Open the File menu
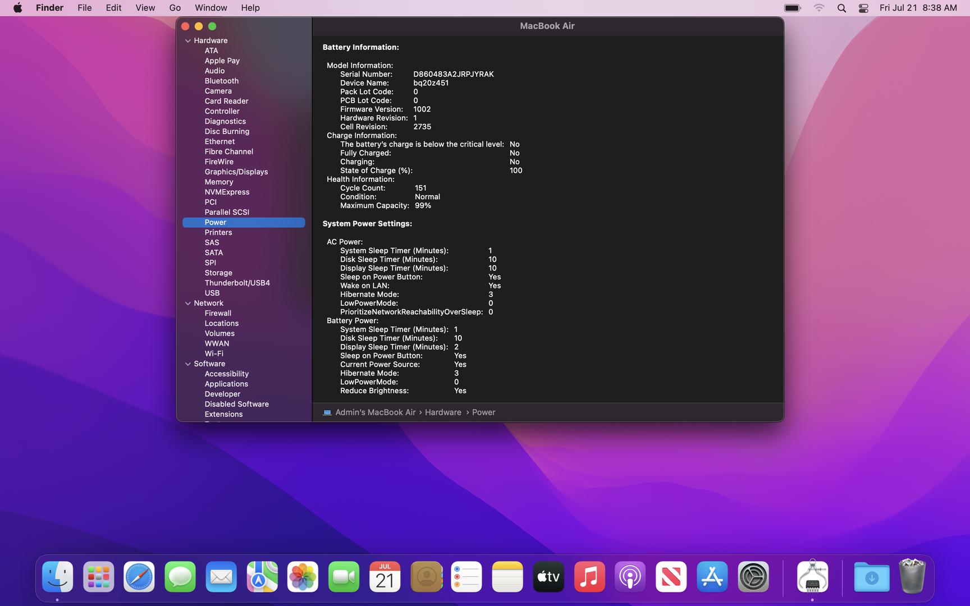970x606 pixels. coord(85,8)
